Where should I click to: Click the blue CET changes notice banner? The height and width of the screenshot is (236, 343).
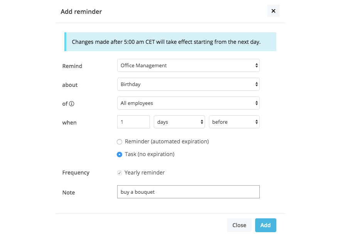(170, 42)
